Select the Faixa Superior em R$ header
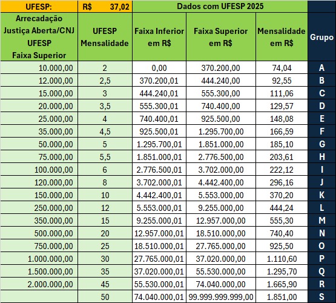This screenshot has height=303, width=336. (x=221, y=37)
